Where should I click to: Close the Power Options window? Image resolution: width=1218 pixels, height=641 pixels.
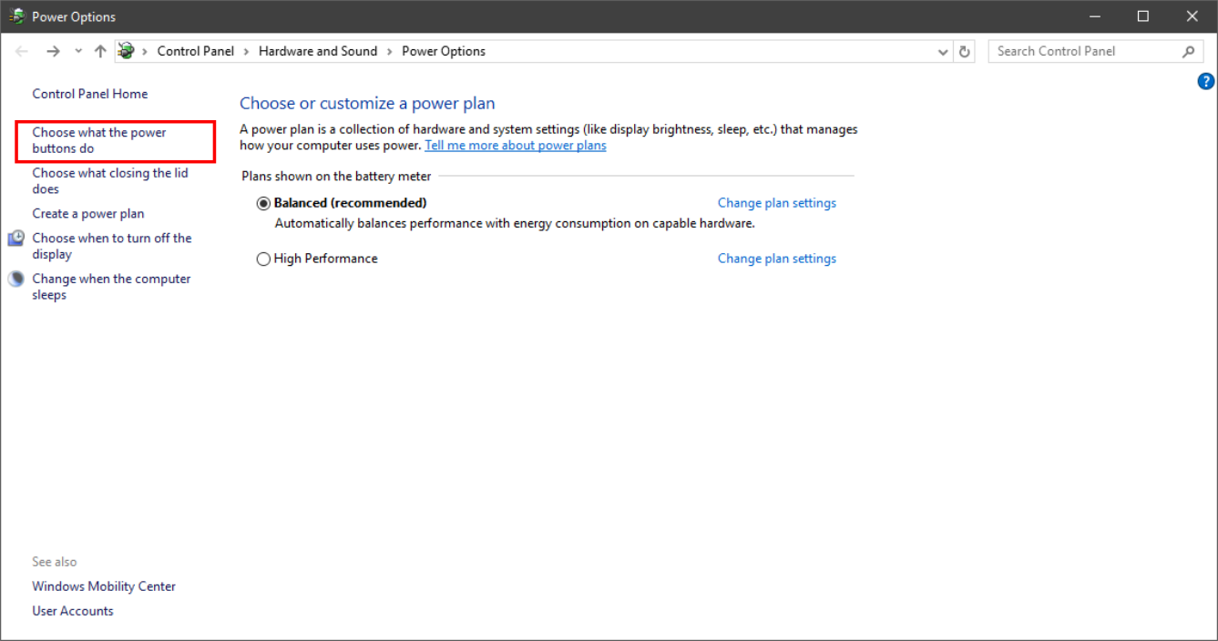click(1192, 16)
